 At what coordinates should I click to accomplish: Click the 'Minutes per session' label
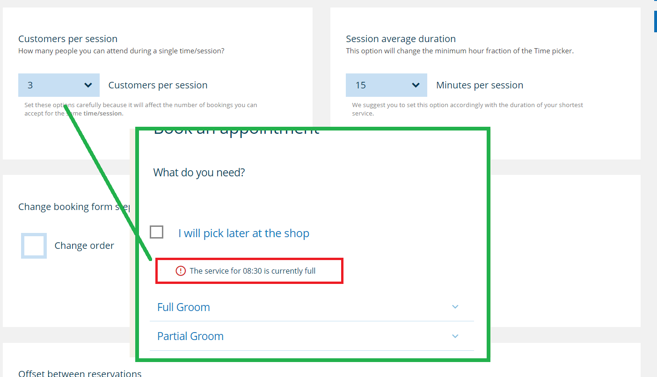[480, 85]
